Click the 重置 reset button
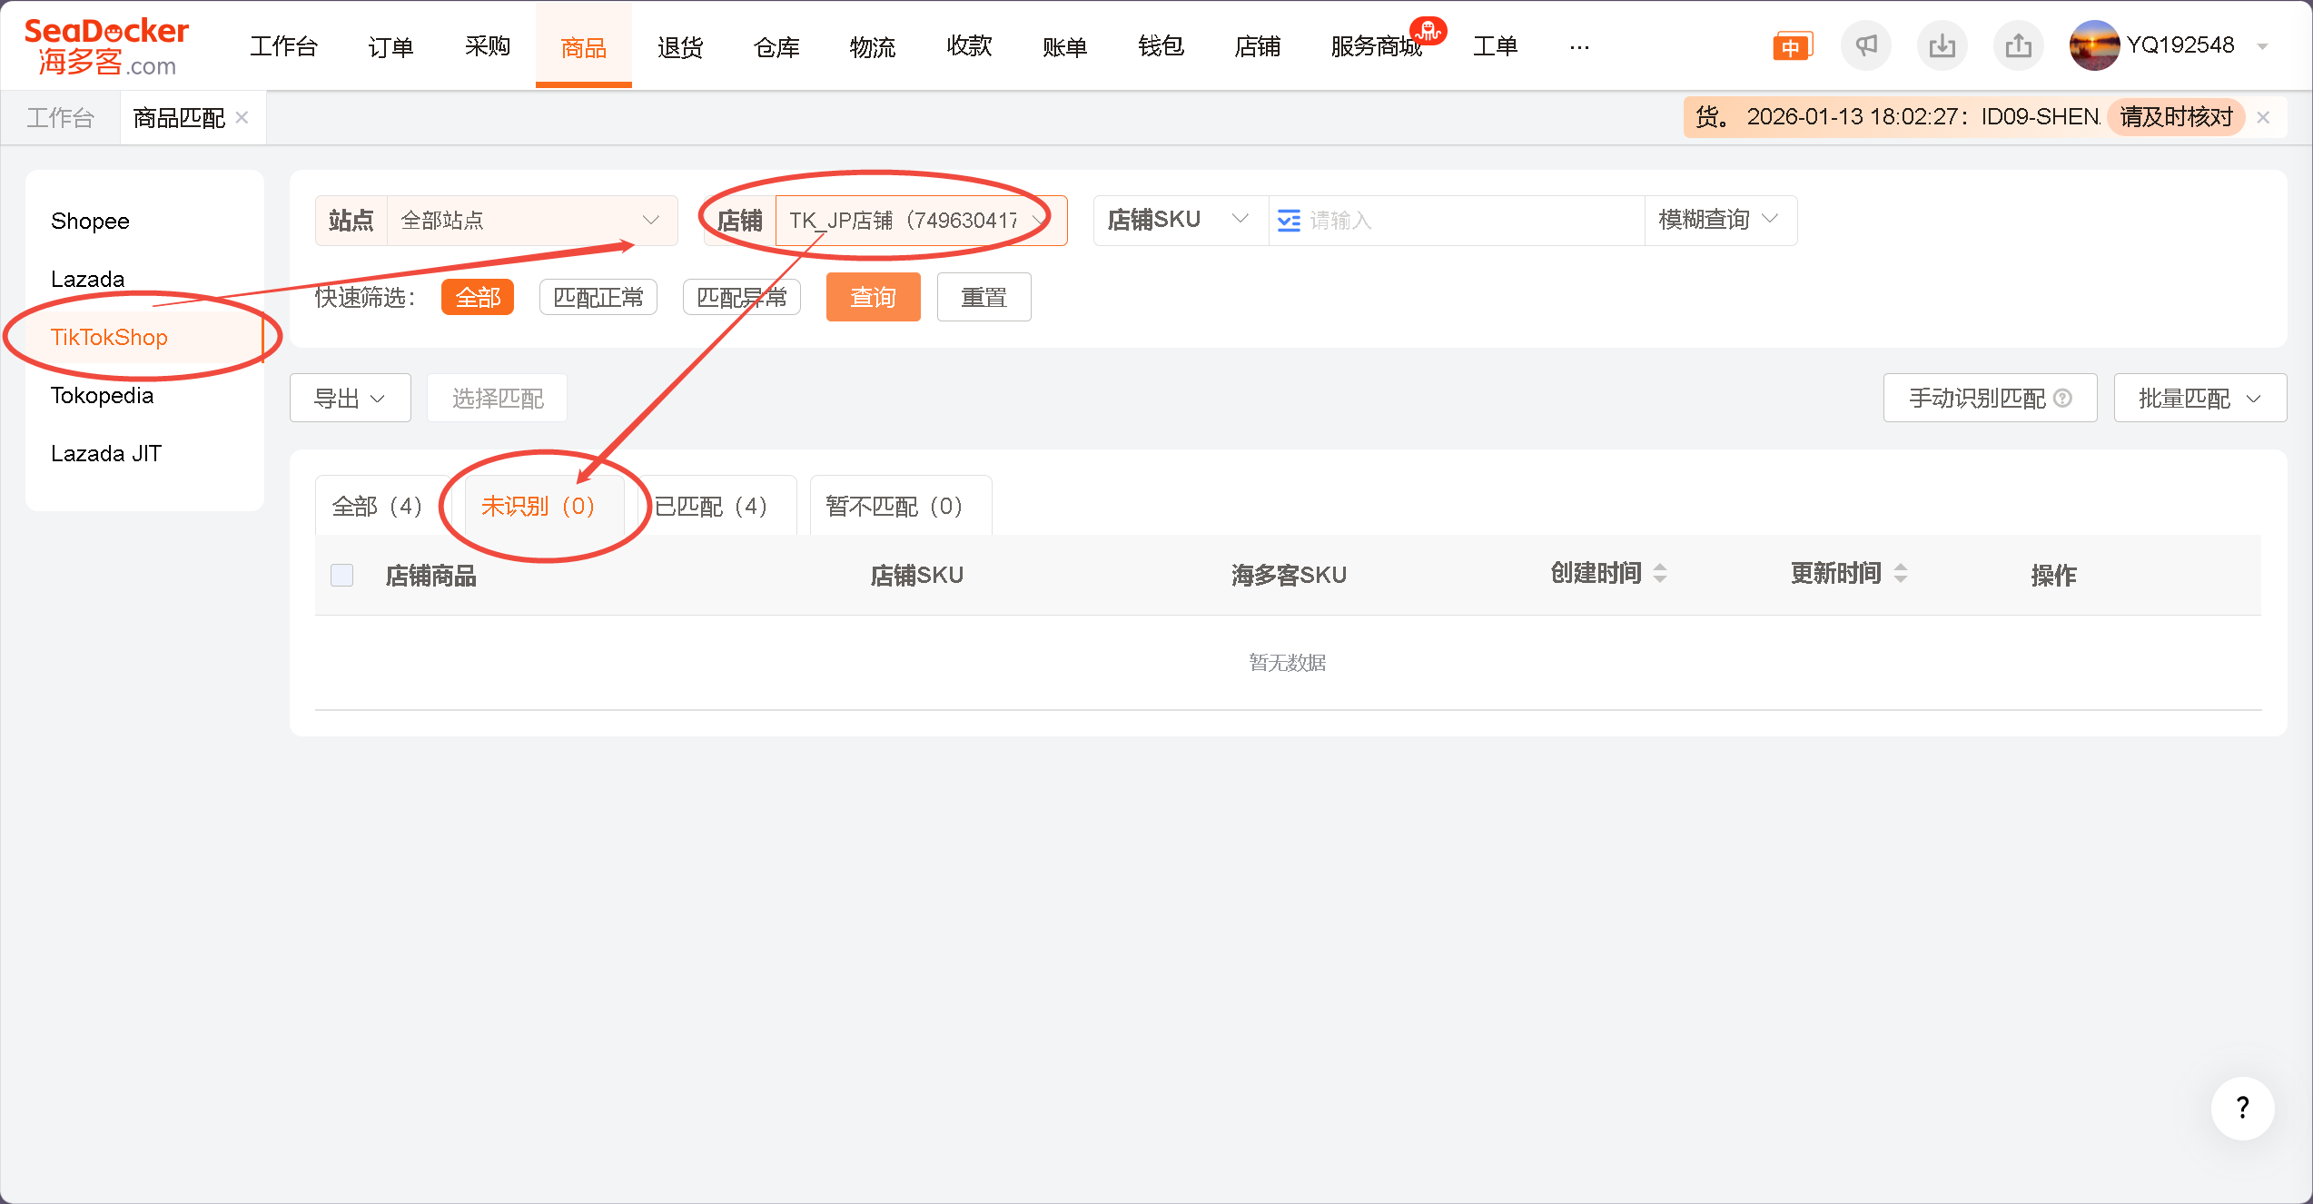2313x1204 pixels. 984,297
